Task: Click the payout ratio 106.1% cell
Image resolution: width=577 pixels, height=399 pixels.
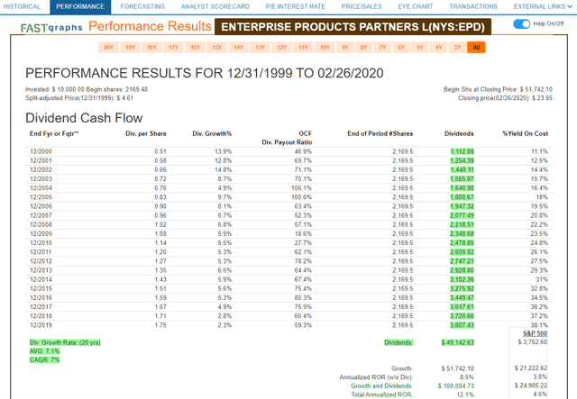Action: point(301,188)
